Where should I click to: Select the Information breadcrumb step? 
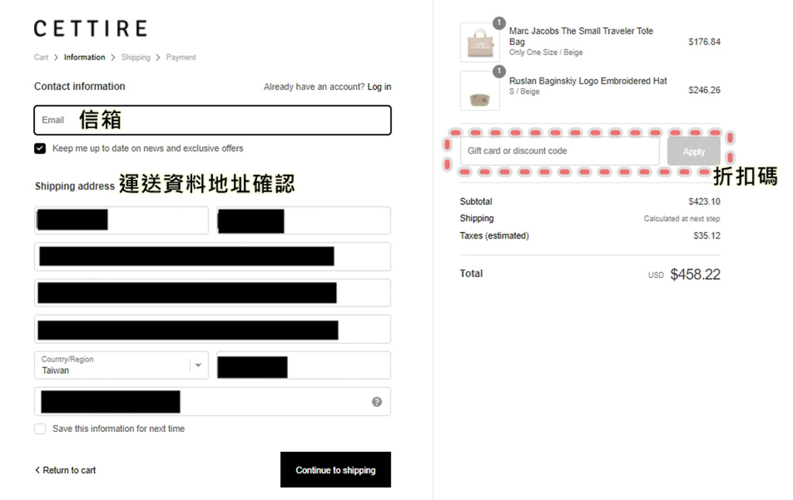84,57
